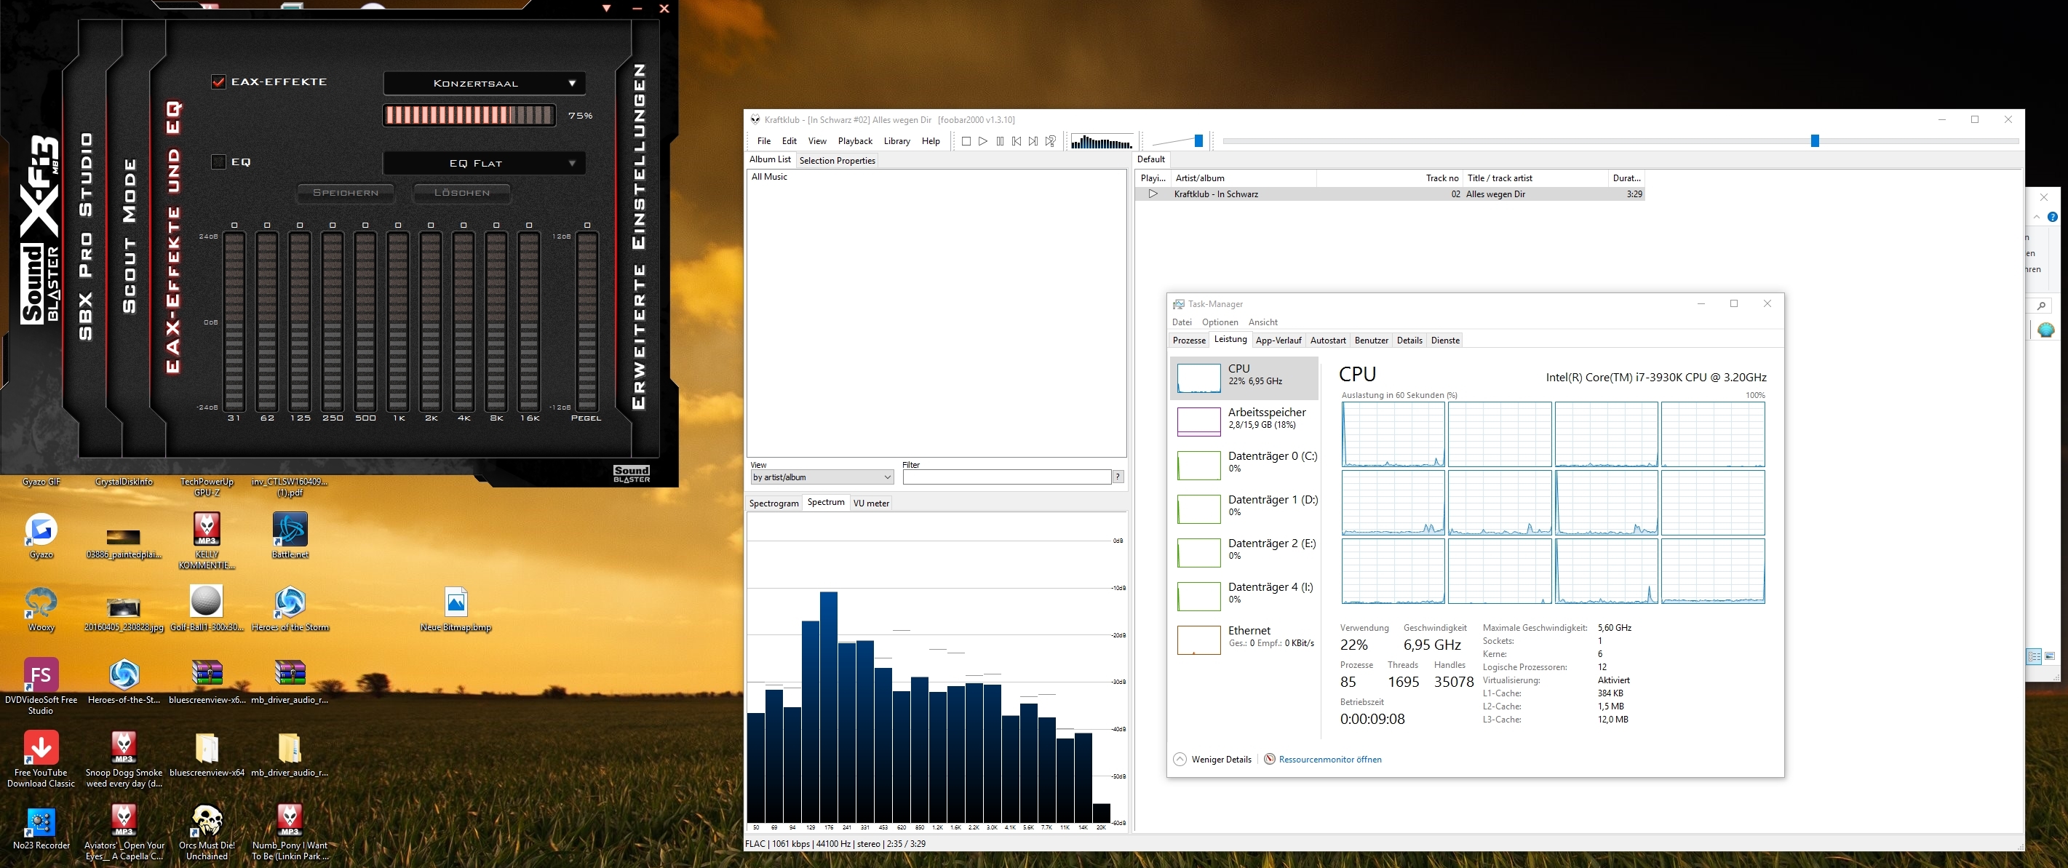This screenshot has height=868, width=2068.
Task: Disable the EAX-Effekte checkbox
Action: [218, 82]
